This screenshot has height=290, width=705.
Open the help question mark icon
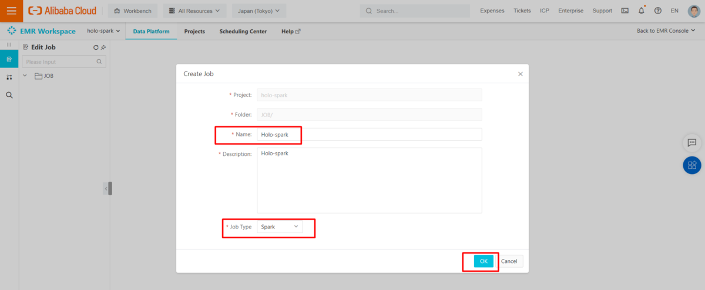tap(657, 11)
